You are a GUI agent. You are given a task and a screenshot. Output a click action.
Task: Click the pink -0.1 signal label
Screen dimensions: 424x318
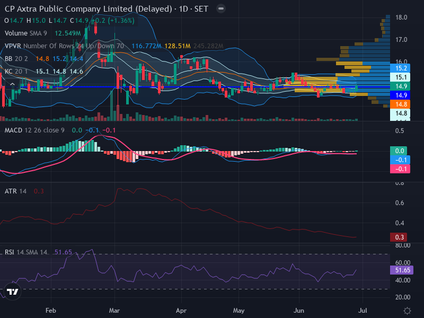(400, 169)
